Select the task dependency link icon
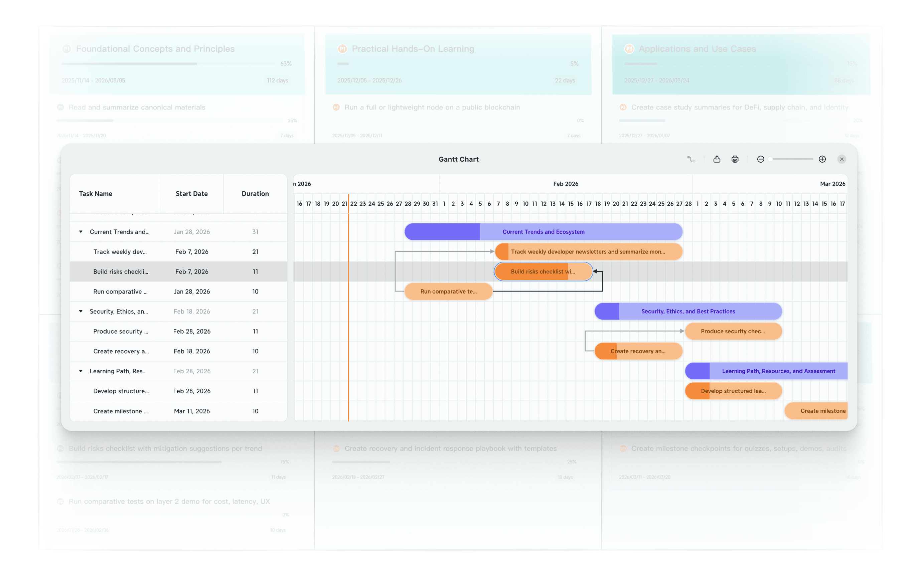The height and width of the screenshot is (576, 918). 691,159
